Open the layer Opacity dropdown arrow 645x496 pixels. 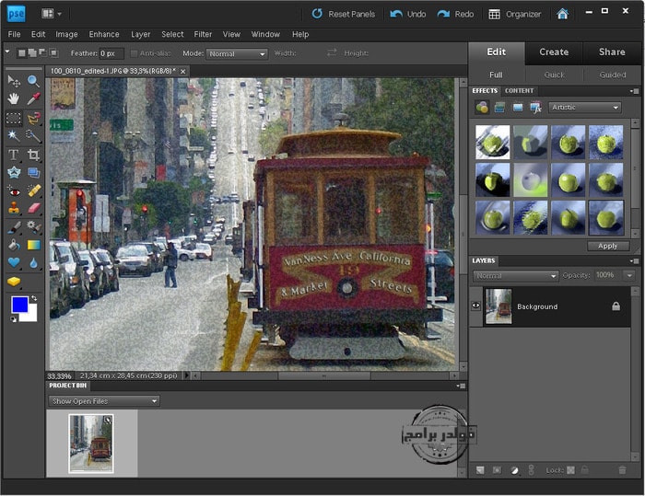click(x=629, y=275)
